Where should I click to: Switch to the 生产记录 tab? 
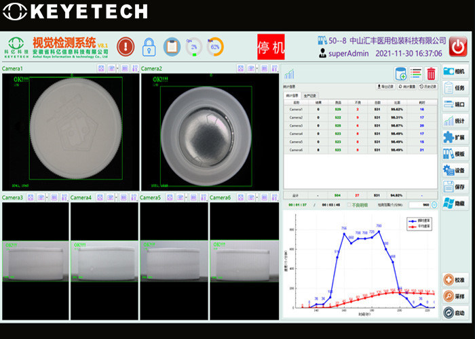311,96
